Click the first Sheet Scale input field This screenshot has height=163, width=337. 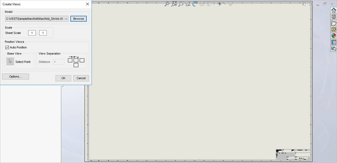click(x=32, y=33)
